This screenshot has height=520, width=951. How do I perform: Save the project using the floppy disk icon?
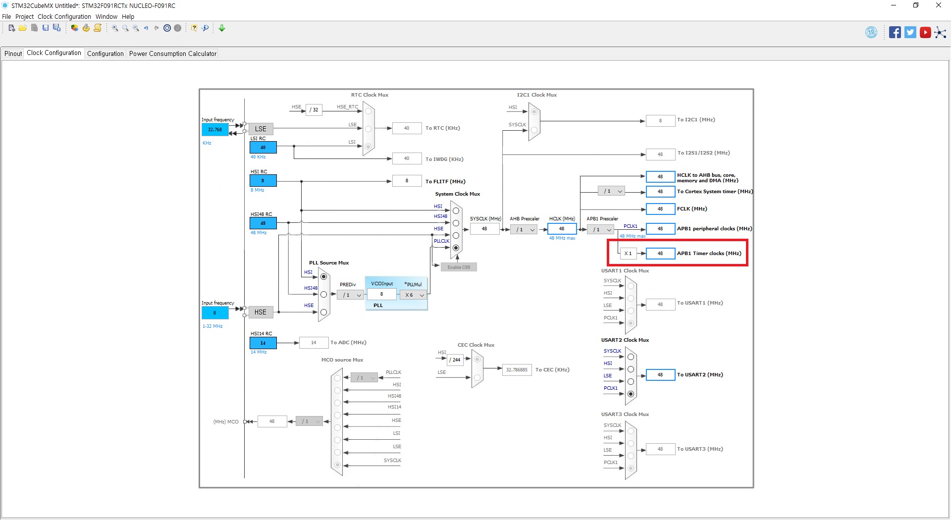(46, 28)
